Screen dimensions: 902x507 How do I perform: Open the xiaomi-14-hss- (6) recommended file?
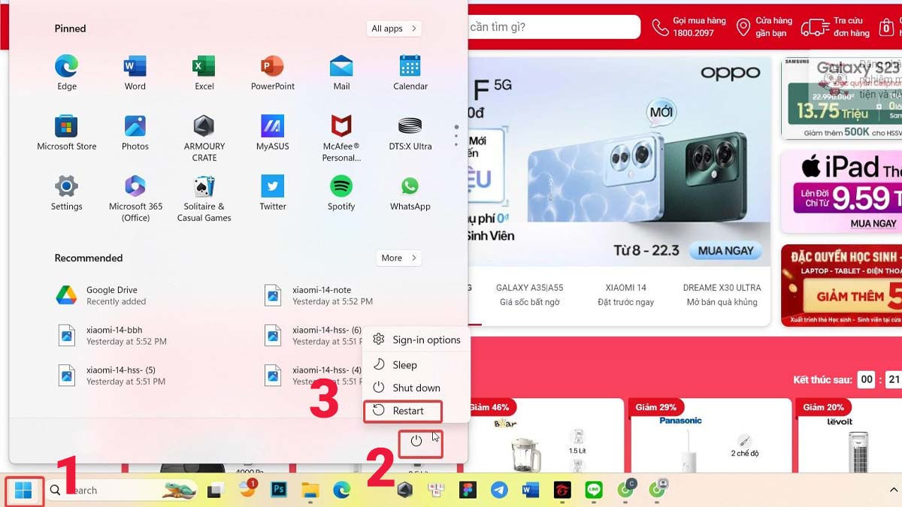(x=312, y=336)
